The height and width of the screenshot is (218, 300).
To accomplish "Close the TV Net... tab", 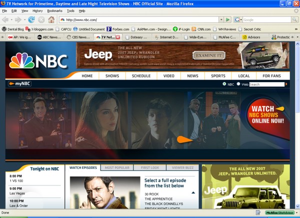I will pyautogui.click(x=118, y=37).
